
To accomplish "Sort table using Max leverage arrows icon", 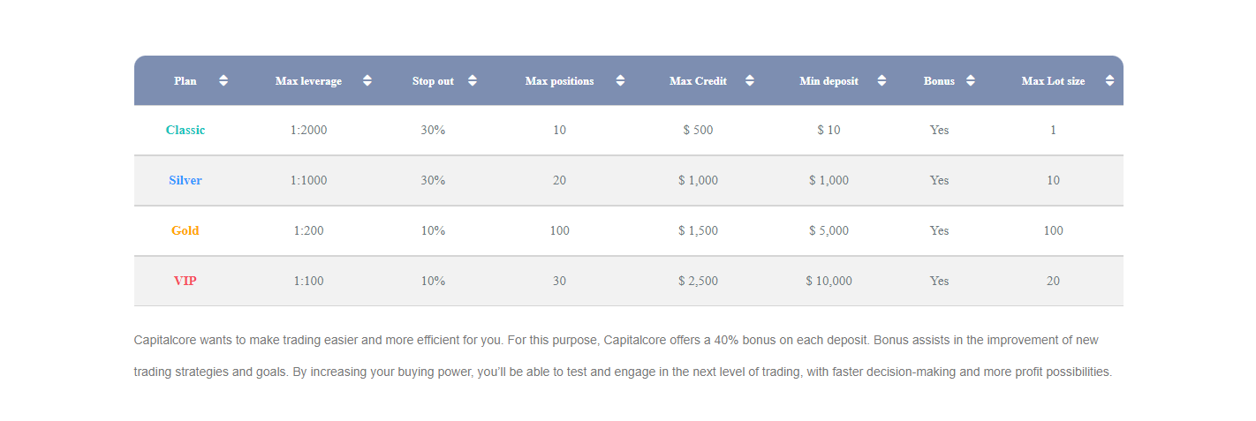I will [367, 80].
